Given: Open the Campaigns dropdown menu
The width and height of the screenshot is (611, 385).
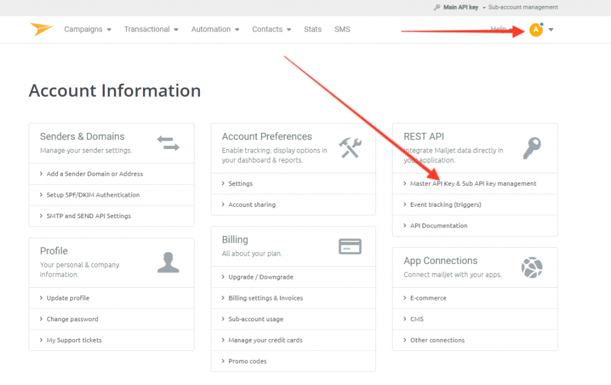Looking at the screenshot, I should pos(88,29).
